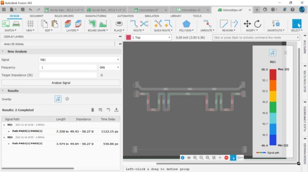Click the Frequency input field

[x=68, y=67]
